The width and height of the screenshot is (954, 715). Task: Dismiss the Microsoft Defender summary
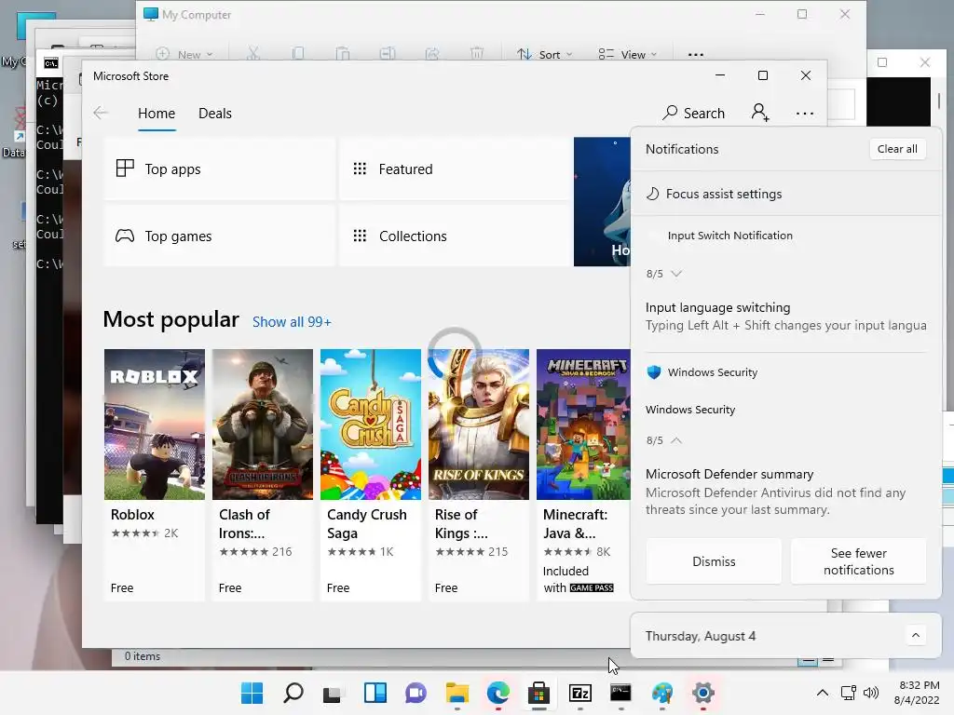(714, 561)
